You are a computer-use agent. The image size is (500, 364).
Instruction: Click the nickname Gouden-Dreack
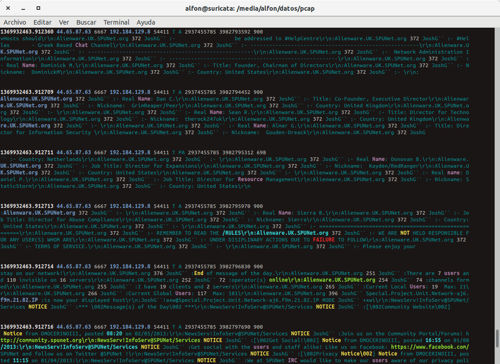pyautogui.click(x=286, y=132)
